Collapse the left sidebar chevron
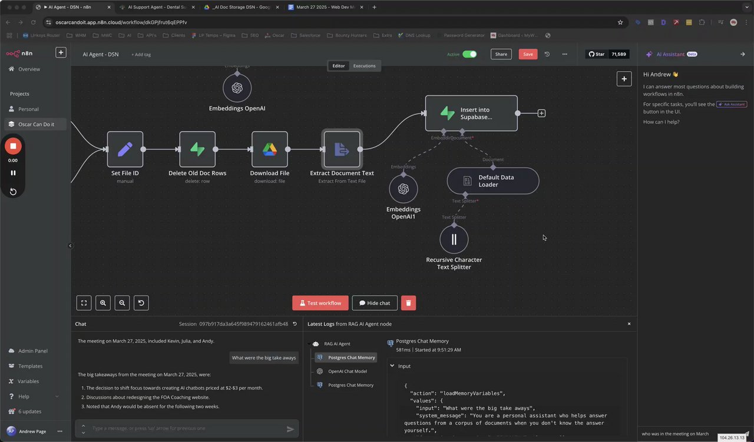 (70, 246)
